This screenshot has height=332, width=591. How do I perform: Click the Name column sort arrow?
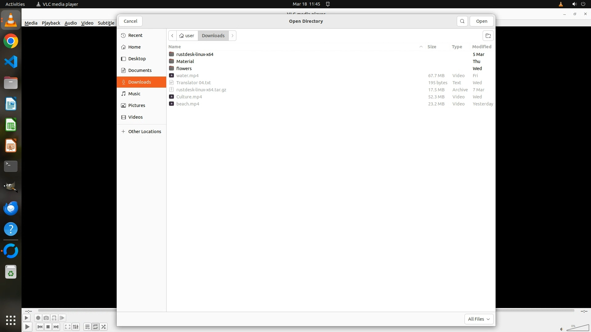coord(421,47)
